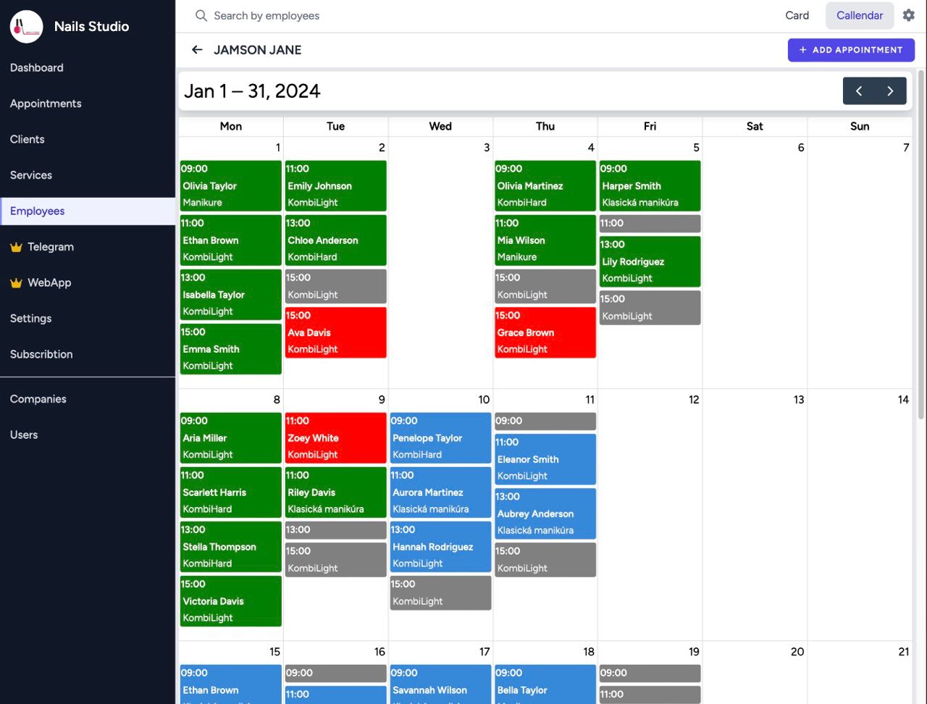927x704 pixels.
Task: Open Appointments in the sidebar
Action: tap(46, 104)
